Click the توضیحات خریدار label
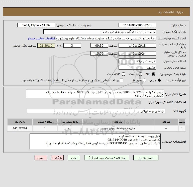193x187 pixels. point(174,142)
